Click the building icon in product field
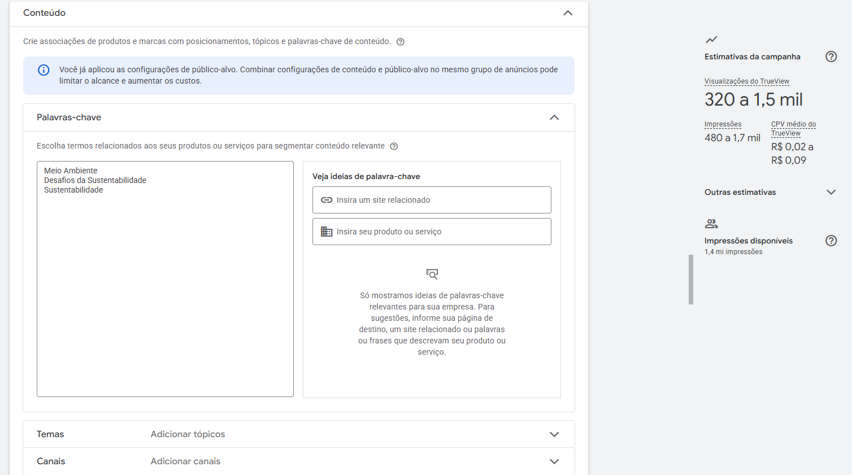 tap(327, 232)
